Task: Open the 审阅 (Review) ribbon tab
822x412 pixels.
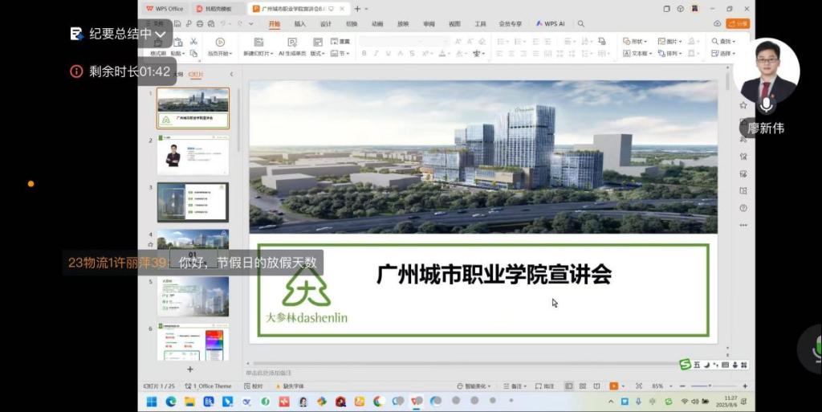Action: (x=429, y=24)
